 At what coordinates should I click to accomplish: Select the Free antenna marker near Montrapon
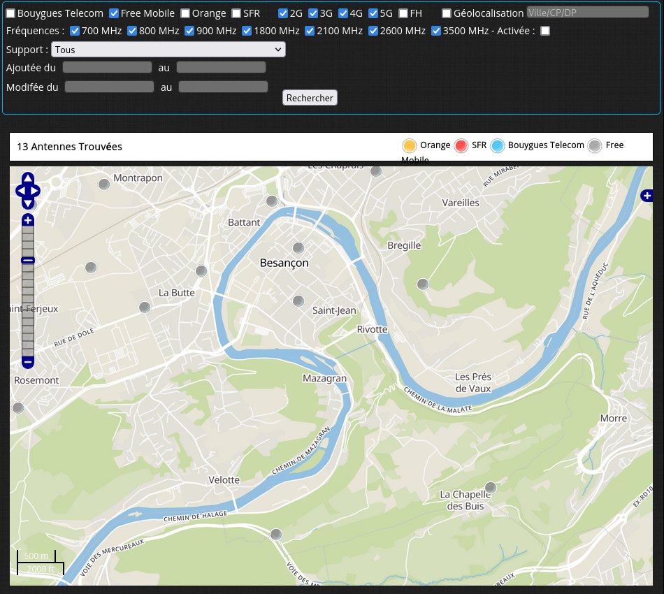[x=104, y=184]
